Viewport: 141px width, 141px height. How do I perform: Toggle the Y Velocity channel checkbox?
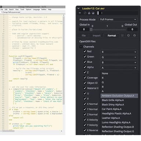[x=84, y=125]
